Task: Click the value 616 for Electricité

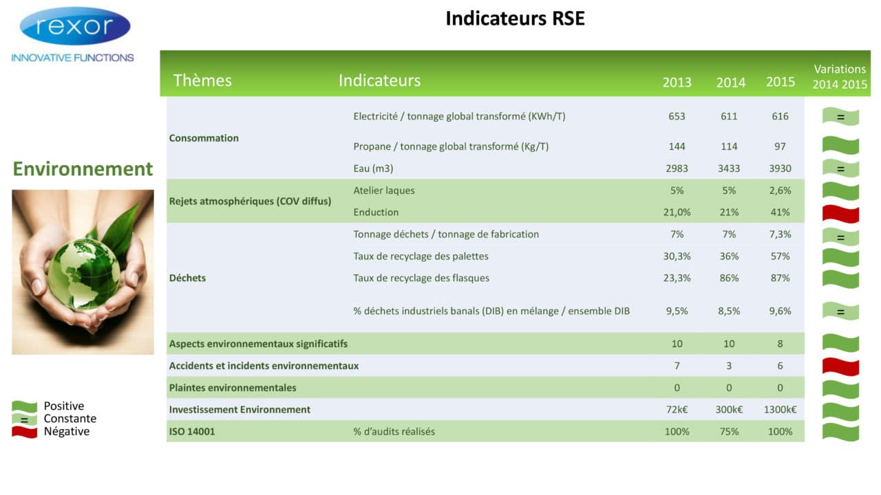Action: [780, 116]
